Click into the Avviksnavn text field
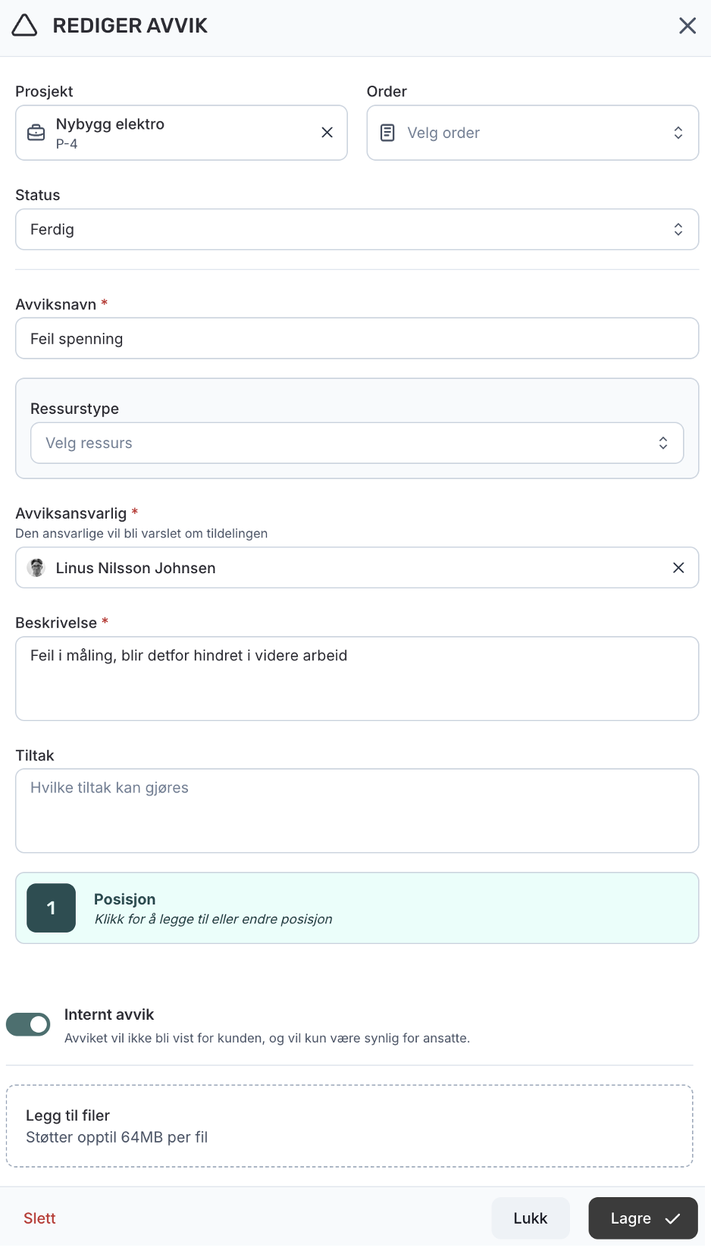This screenshot has height=1254, width=711. [356, 338]
